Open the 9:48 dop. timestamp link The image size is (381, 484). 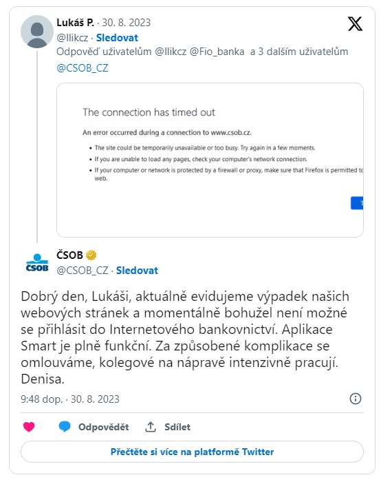(70, 399)
